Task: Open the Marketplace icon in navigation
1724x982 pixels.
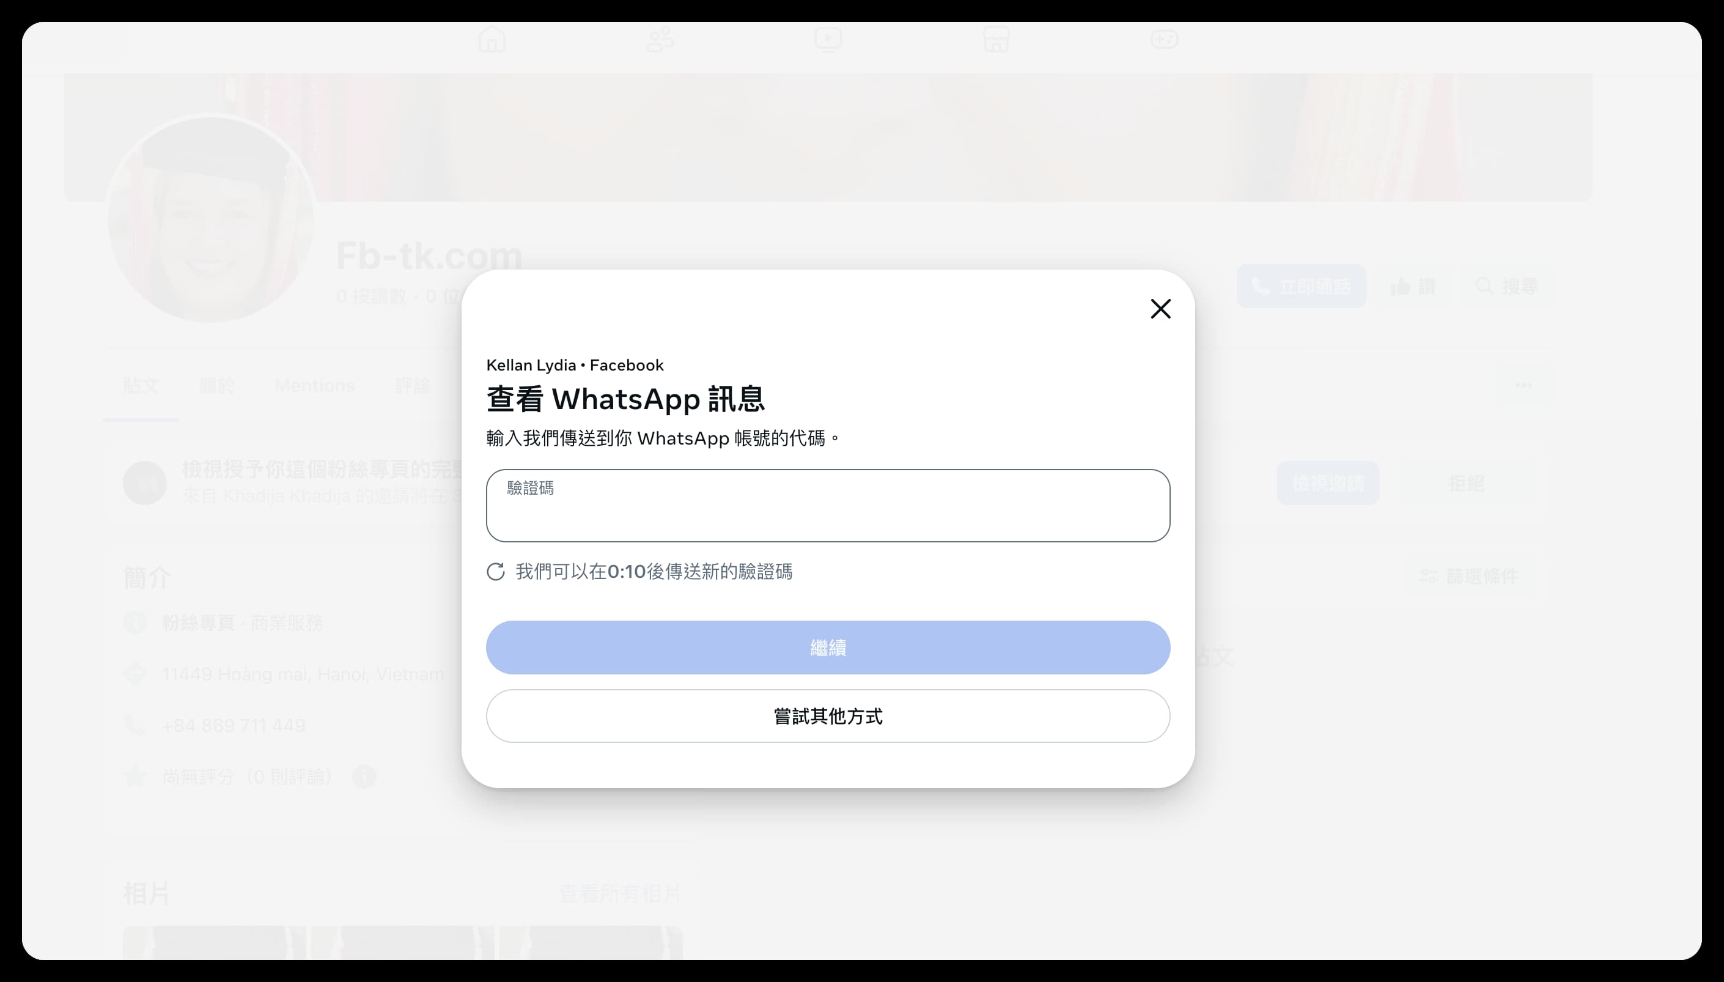Action: 996,40
